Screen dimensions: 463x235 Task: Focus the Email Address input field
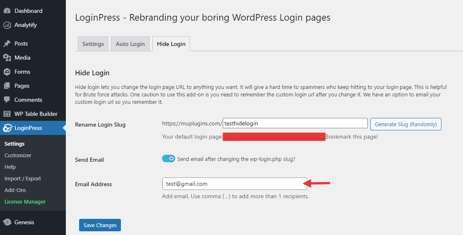coord(235,184)
